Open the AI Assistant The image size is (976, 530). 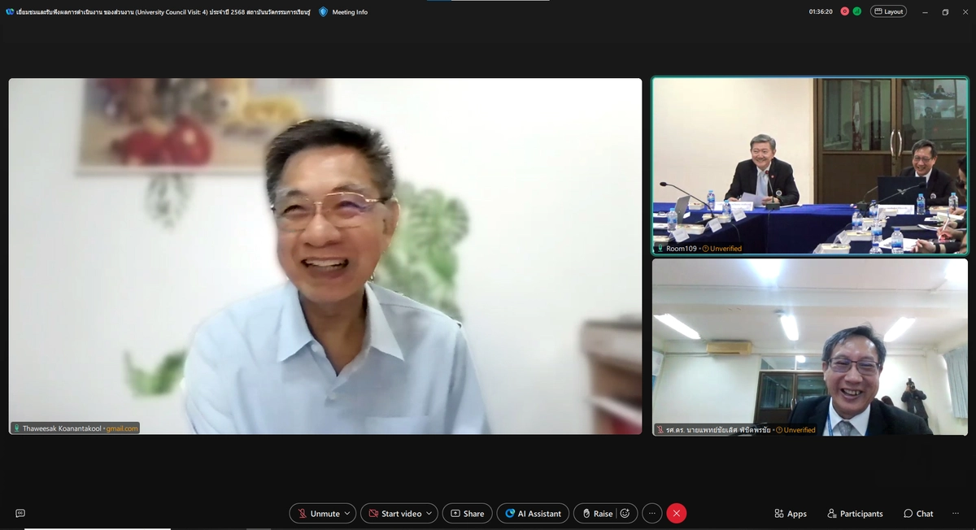pyautogui.click(x=533, y=514)
